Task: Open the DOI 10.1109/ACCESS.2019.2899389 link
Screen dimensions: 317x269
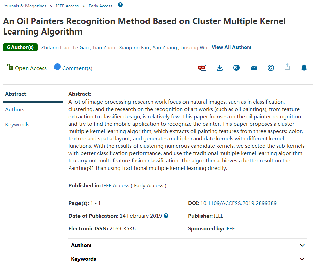Action: [238, 203]
